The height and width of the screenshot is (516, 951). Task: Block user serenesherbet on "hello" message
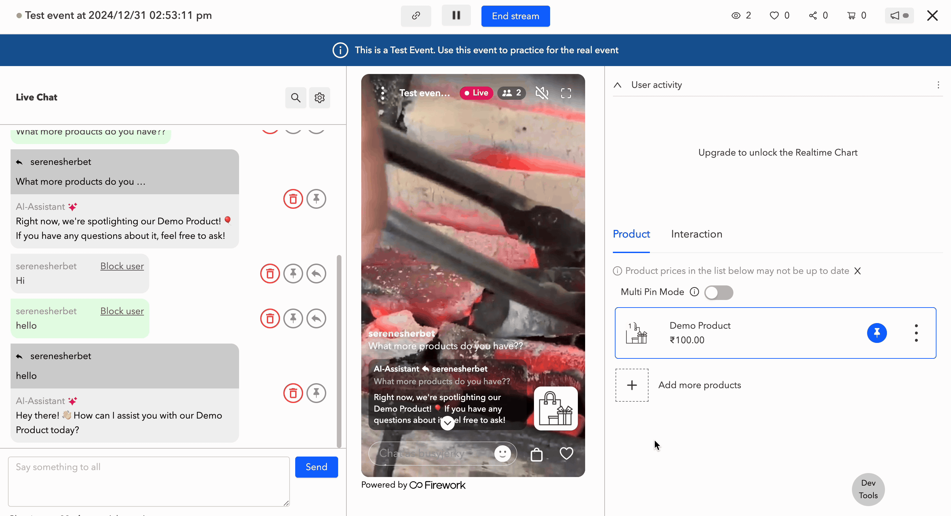[x=122, y=311]
